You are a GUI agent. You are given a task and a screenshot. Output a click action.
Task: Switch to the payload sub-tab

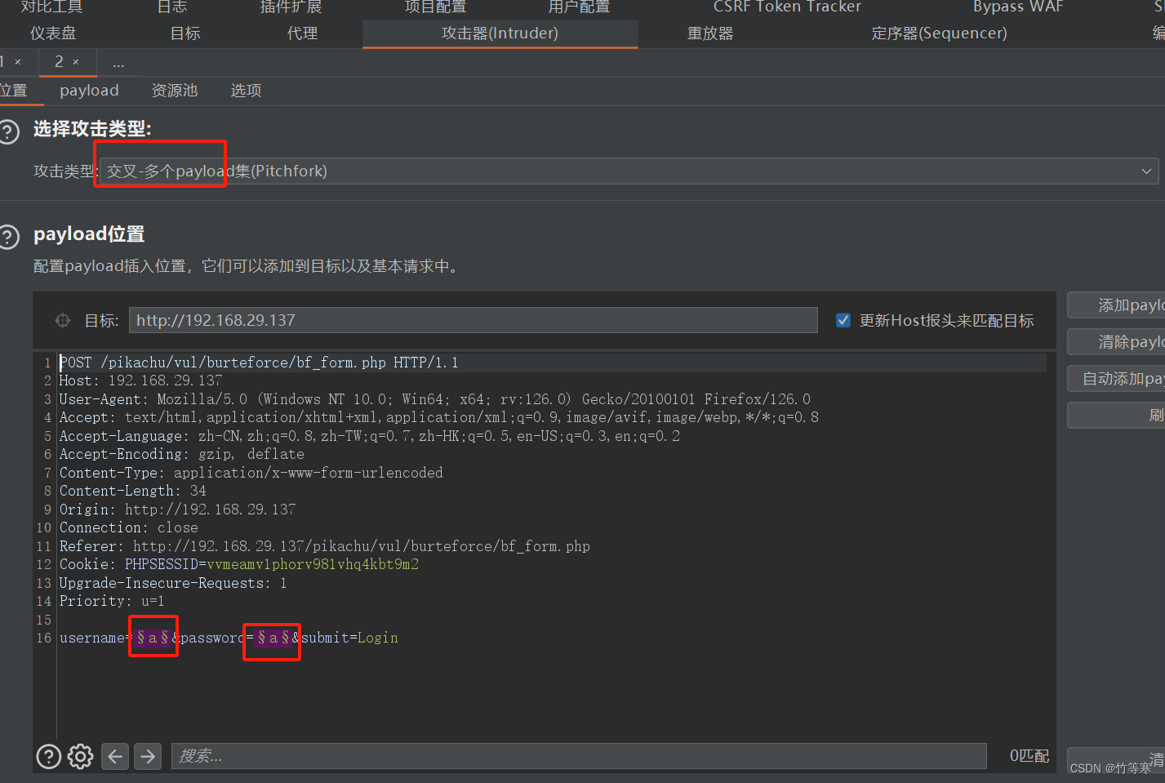89,91
